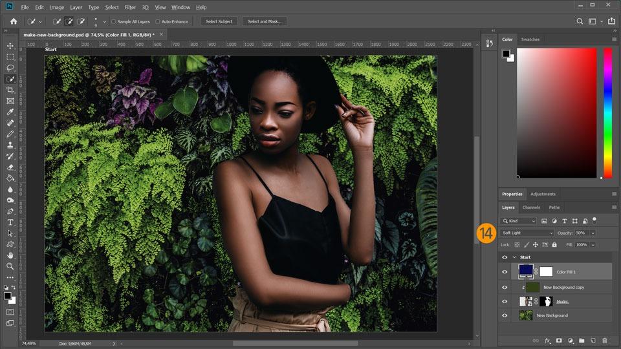Open the Soft Light blend mode dropdown
The image size is (621, 349).
[x=527, y=233]
